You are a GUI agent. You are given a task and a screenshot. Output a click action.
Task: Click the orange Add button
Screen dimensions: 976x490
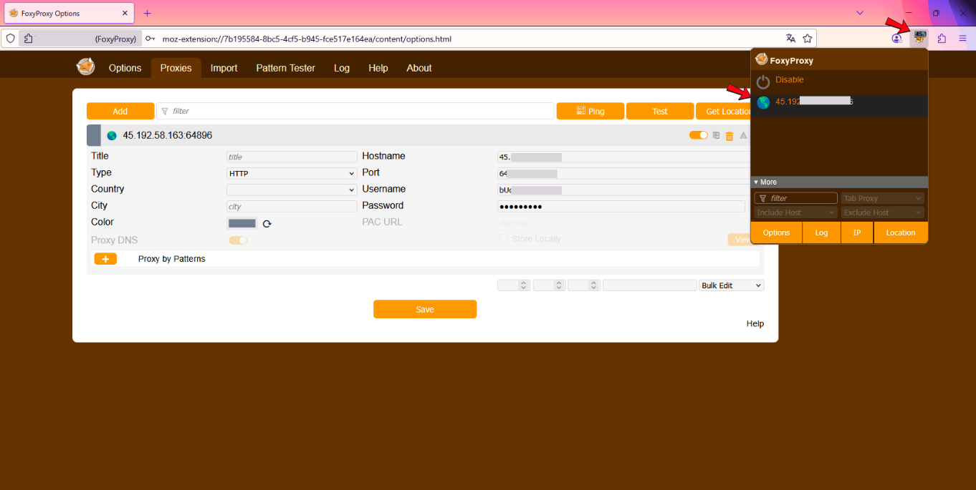[120, 112]
